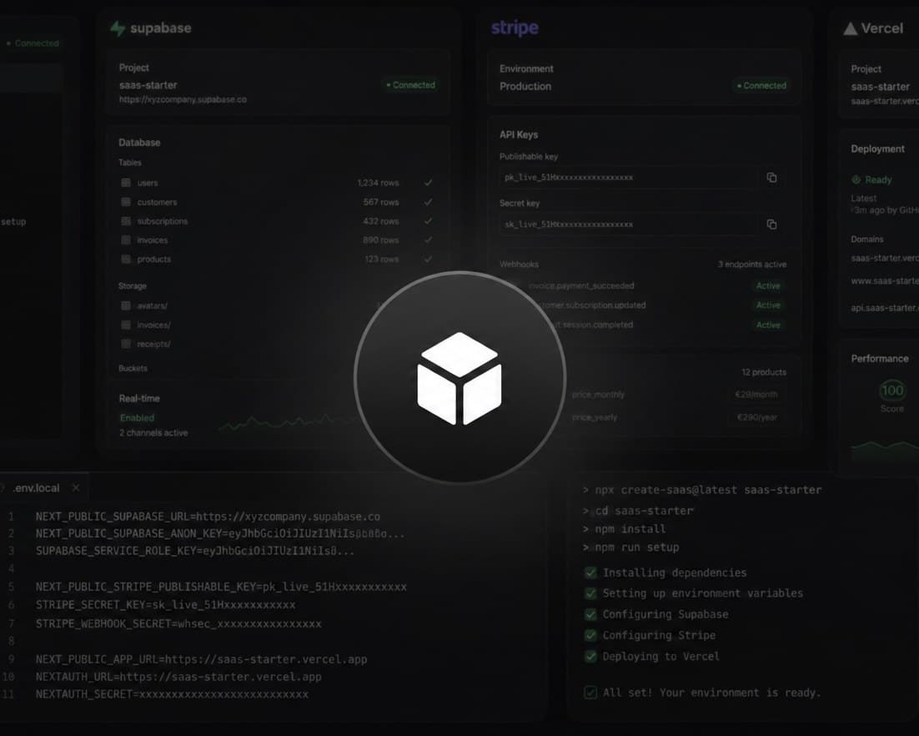Click the Real-time Enabled status text
This screenshot has height=736, width=919.
(x=137, y=418)
